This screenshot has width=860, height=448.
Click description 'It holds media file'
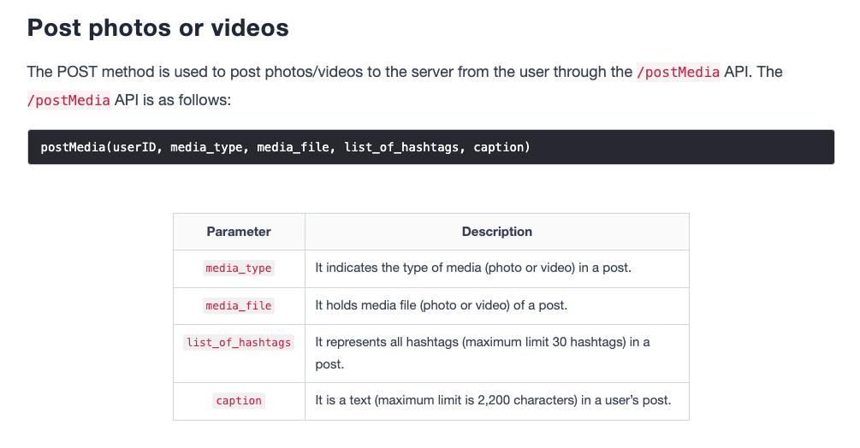pyautogui.click(x=441, y=305)
